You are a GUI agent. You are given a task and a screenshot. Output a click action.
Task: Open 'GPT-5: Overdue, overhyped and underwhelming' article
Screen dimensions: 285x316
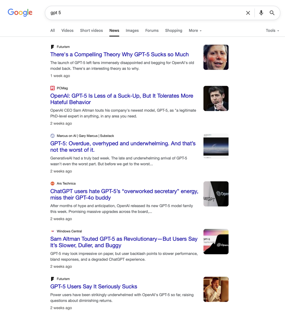[123, 147]
